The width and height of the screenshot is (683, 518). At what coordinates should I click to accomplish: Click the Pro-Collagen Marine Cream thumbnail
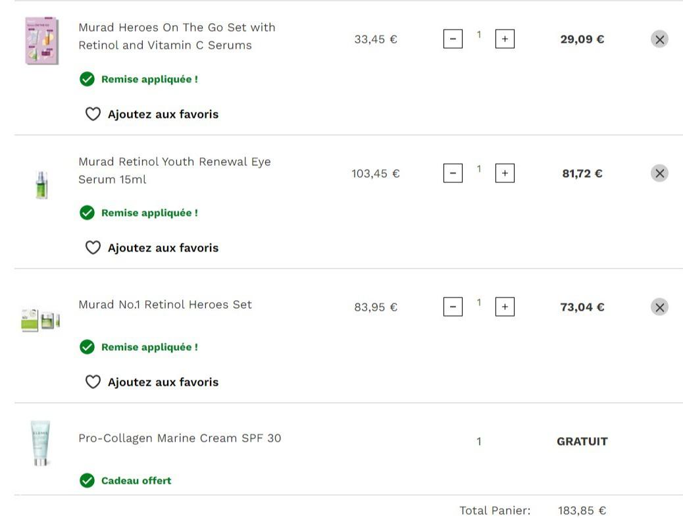41,443
